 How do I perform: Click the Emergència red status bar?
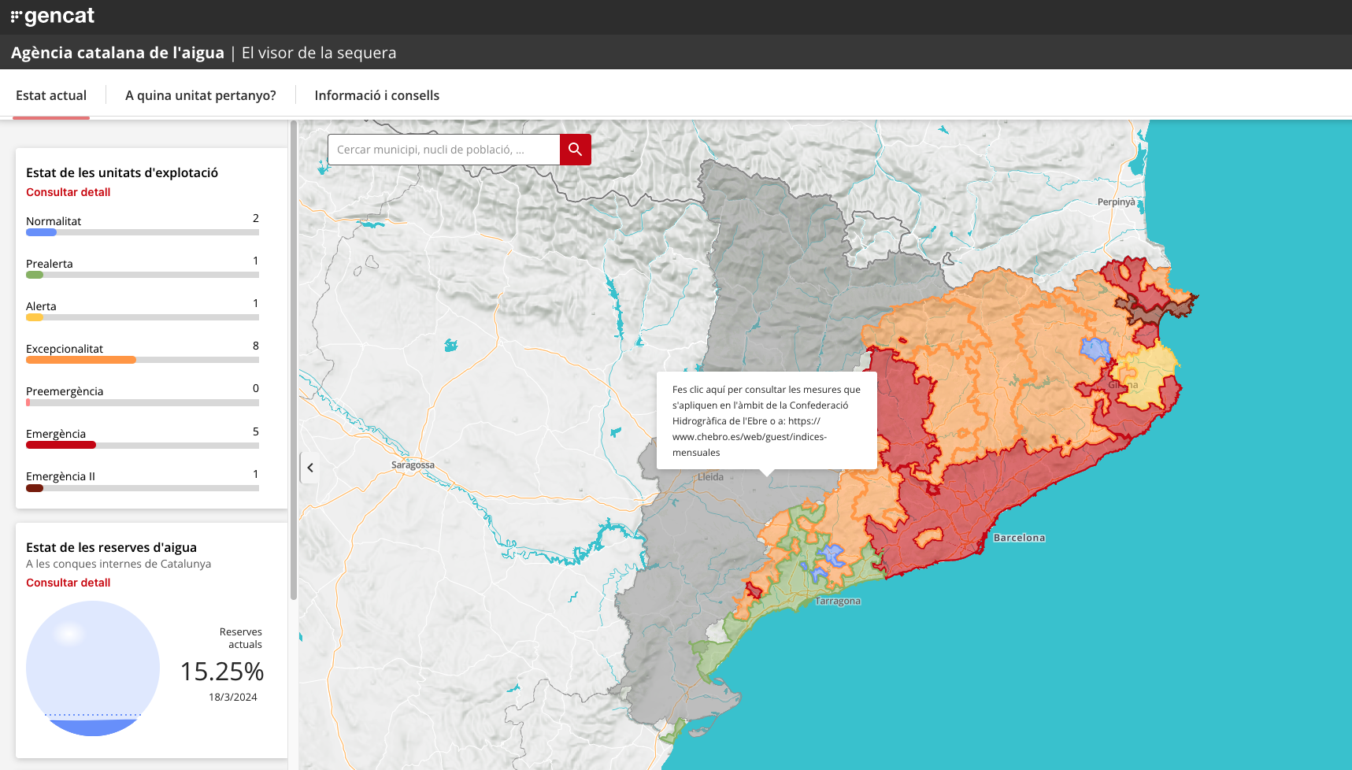pos(61,445)
